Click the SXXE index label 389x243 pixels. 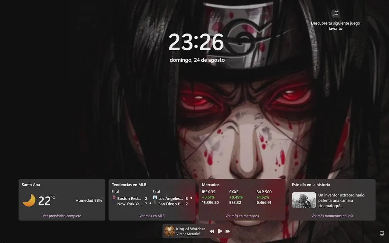(x=234, y=192)
